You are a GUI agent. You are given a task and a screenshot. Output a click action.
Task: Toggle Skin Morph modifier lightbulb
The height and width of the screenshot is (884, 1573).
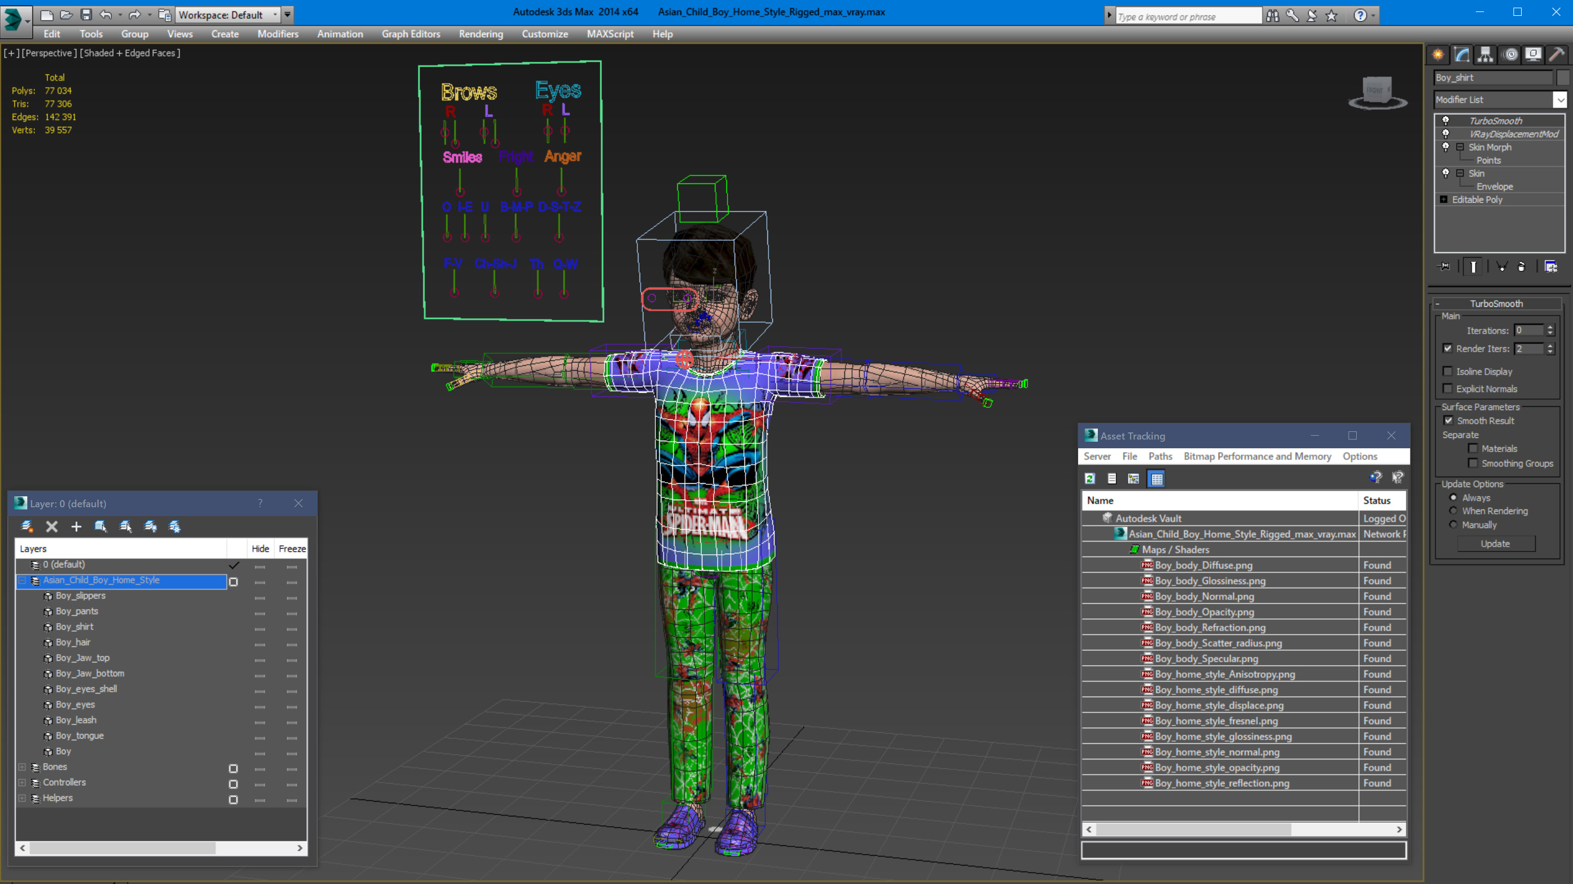(x=1445, y=147)
